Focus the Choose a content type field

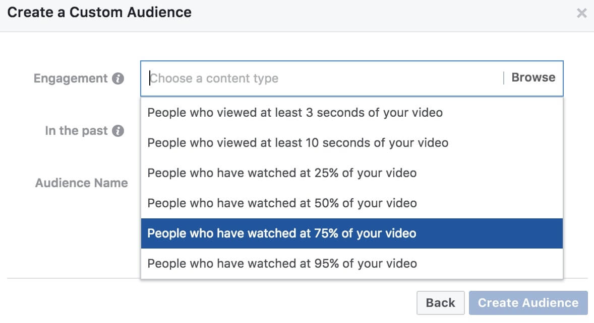(x=322, y=78)
